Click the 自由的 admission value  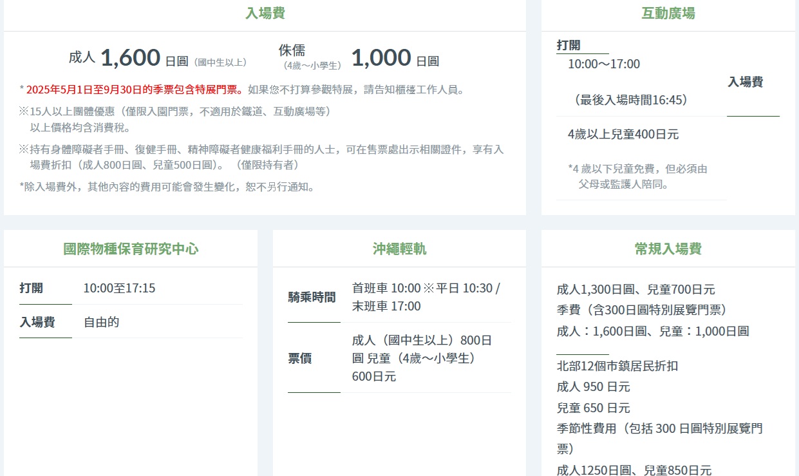pos(101,322)
